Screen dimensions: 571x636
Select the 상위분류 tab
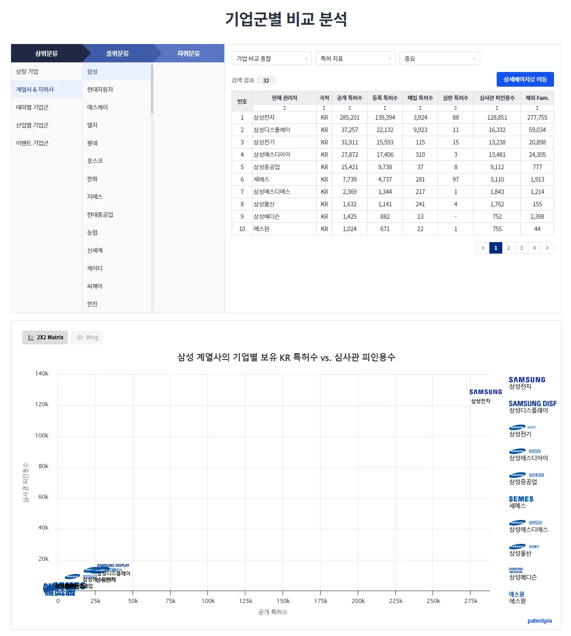click(47, 53)
